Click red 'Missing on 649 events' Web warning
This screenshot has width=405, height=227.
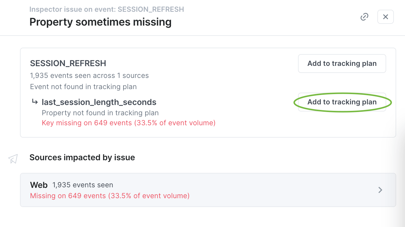coord(110,196)
